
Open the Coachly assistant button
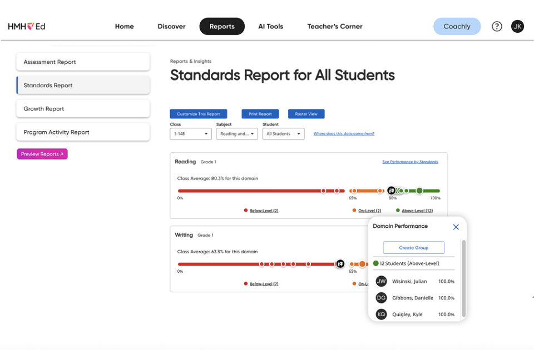[457, 26]
